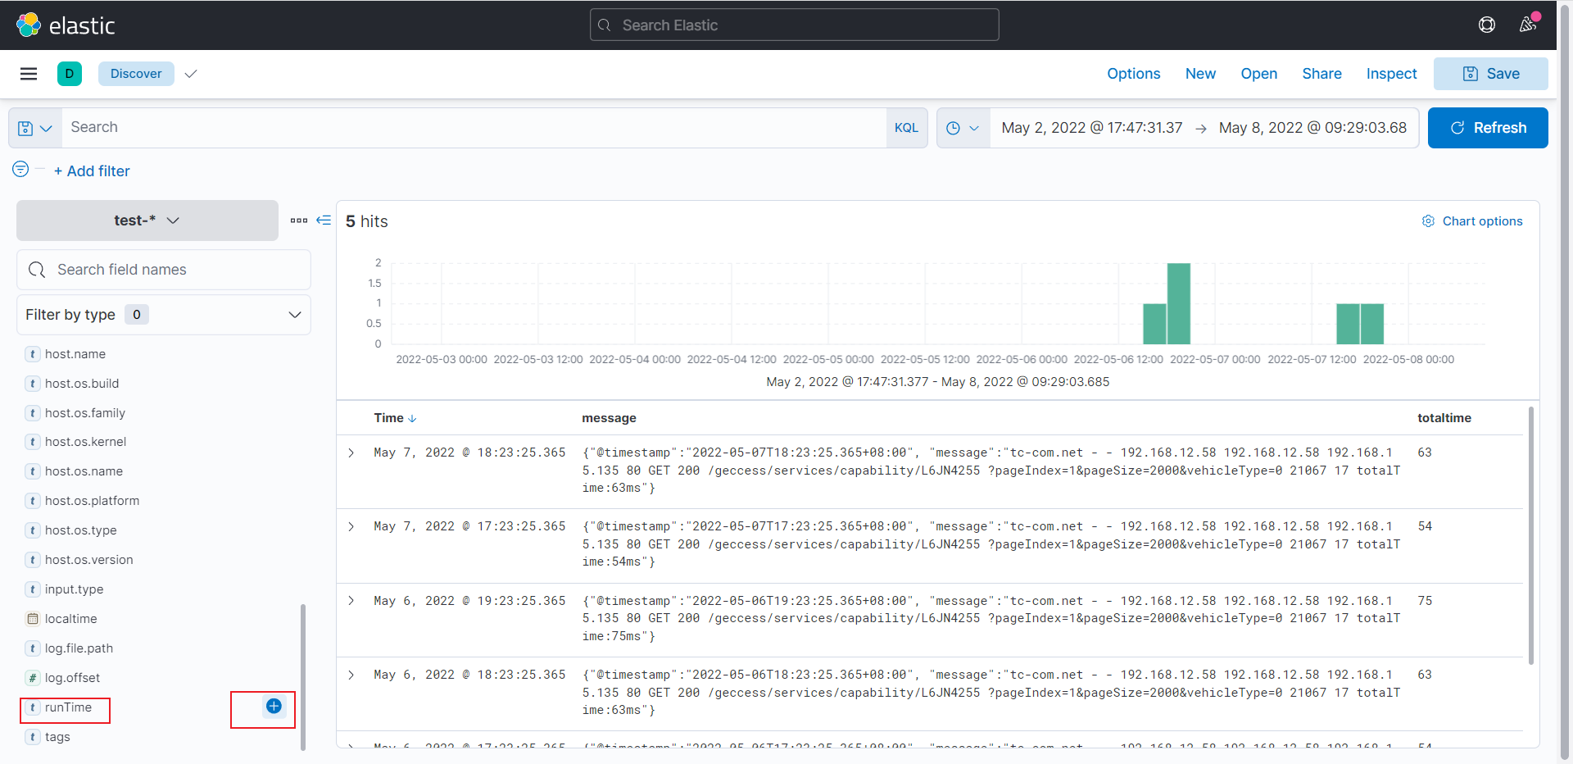The height and width of the screenshot is (764, 1573).
Task: Open the Options menu
Action: (1134, 74)
